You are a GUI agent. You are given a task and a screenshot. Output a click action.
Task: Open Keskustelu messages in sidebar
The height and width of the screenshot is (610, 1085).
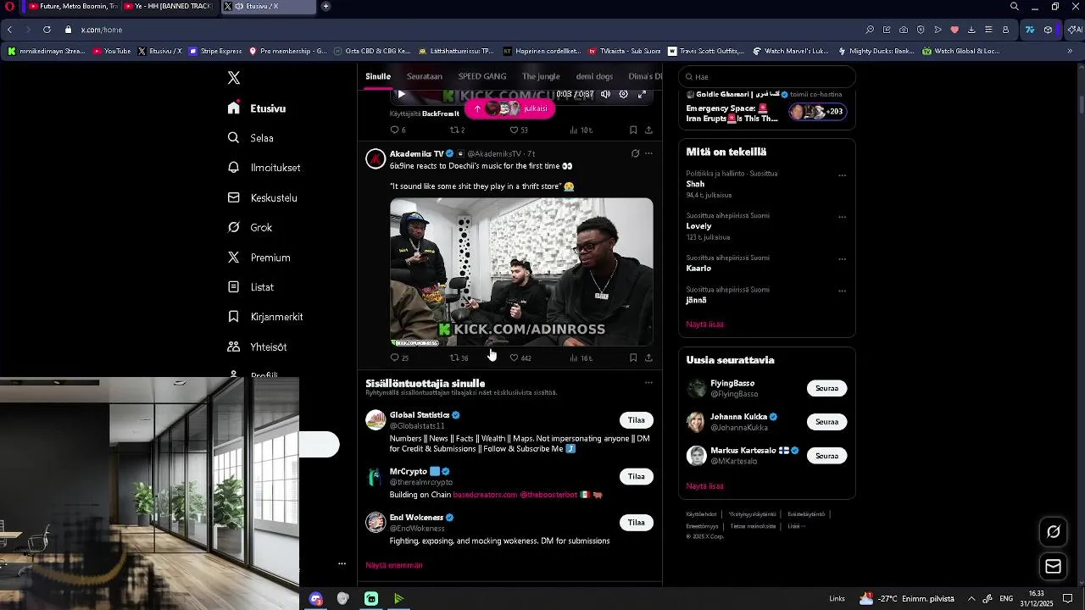coord(262,197)
